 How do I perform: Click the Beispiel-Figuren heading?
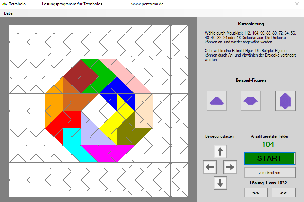tap(251, 80)
